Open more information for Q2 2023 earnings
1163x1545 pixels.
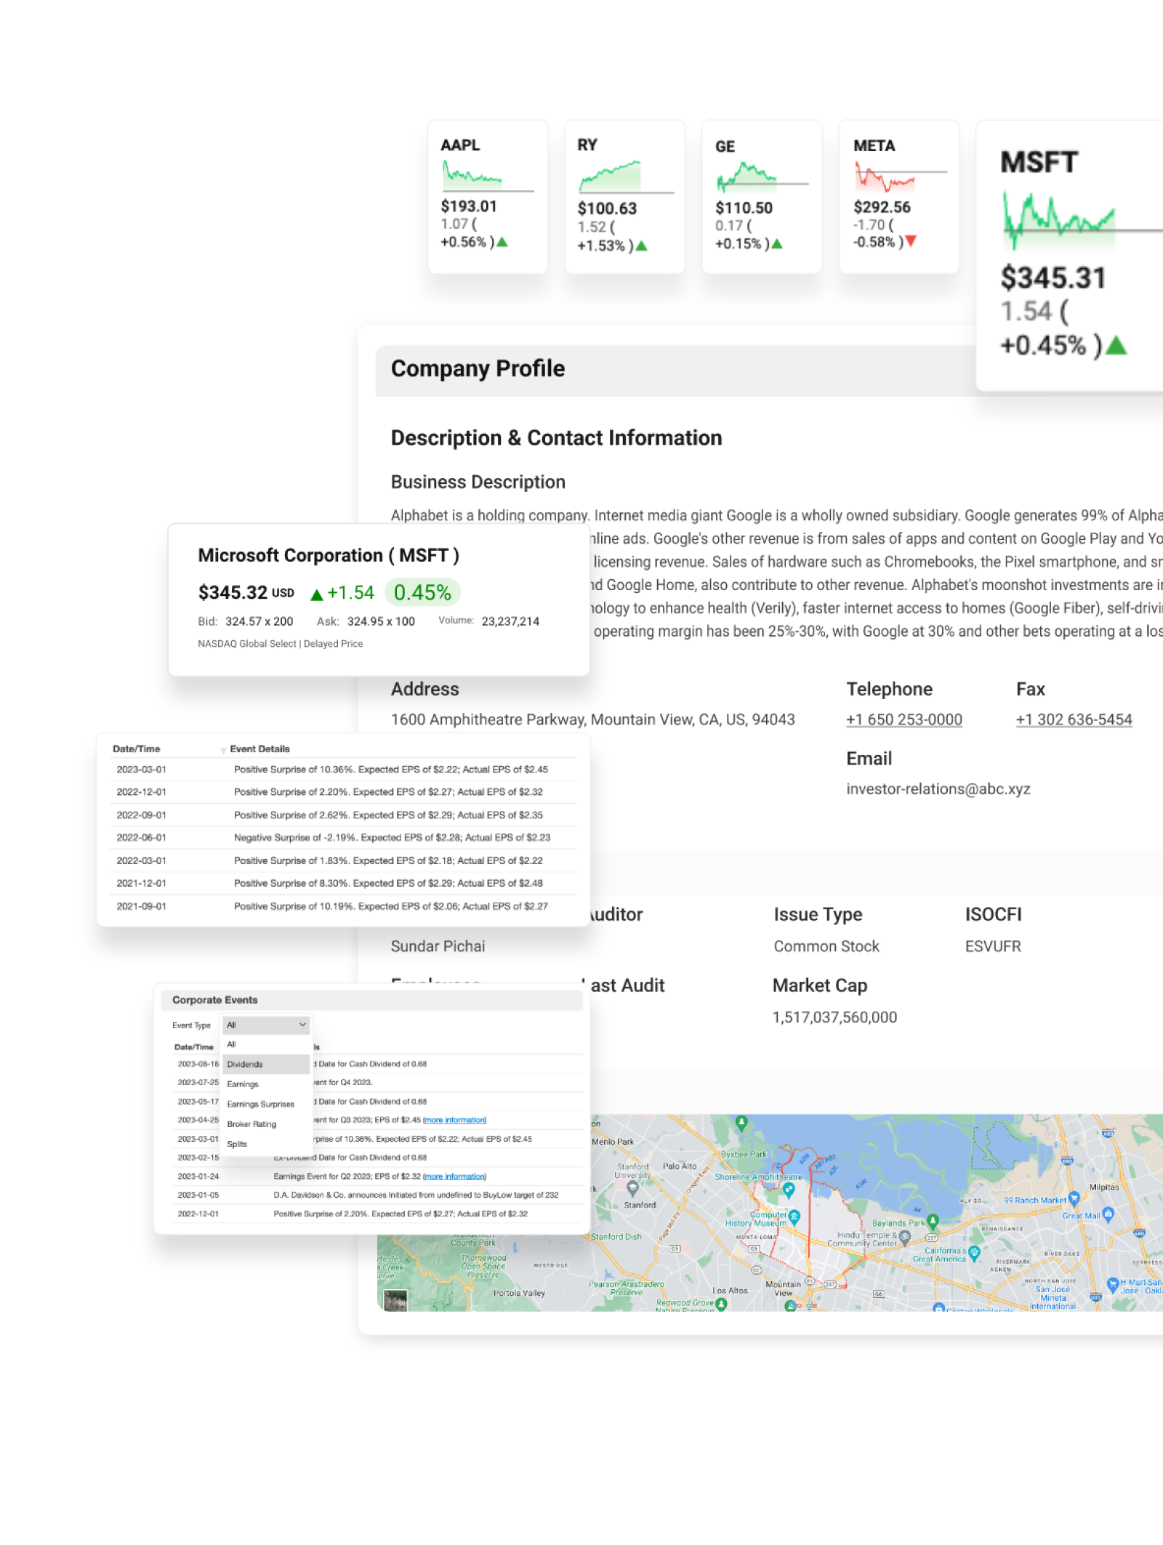(x=454, y=1176)
